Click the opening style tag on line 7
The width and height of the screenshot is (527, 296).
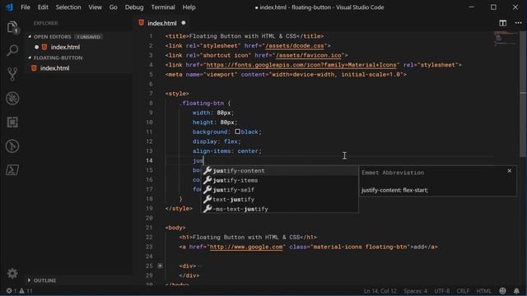click(177, 94)
